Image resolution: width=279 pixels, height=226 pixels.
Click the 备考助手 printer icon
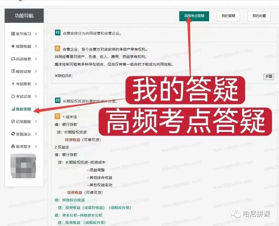tap(13, 147)
